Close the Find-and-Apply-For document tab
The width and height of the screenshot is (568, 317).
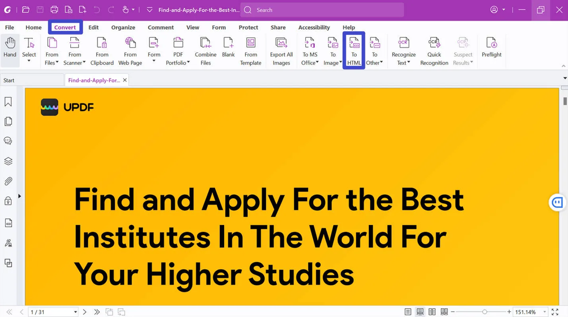(x=125, y=80)
